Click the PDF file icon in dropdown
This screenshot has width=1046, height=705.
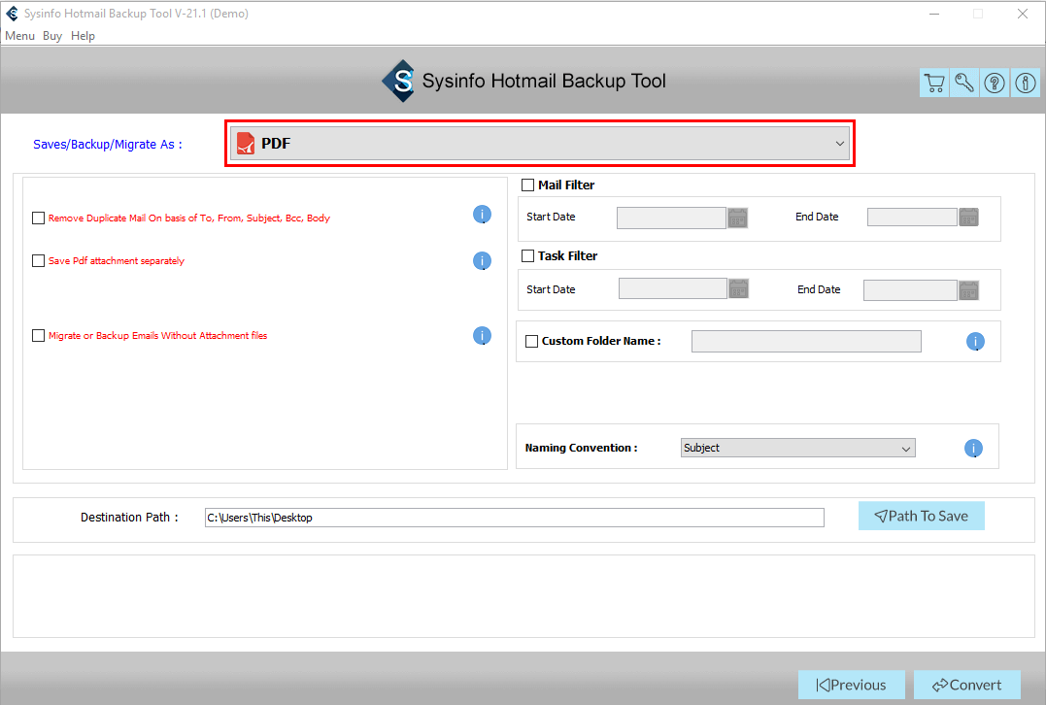pyautogui.click(x=246, y=144)
